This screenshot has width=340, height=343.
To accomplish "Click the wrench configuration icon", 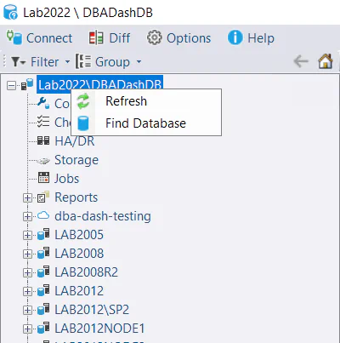I will (43, 103).
